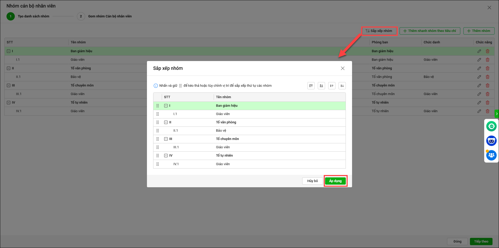Select the Bảo vệ row II.1 in dialog

coord(221,131)
